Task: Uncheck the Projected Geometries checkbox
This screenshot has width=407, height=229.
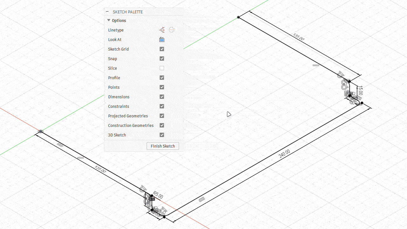Action: pyautogui.click(x=162, y=116)
